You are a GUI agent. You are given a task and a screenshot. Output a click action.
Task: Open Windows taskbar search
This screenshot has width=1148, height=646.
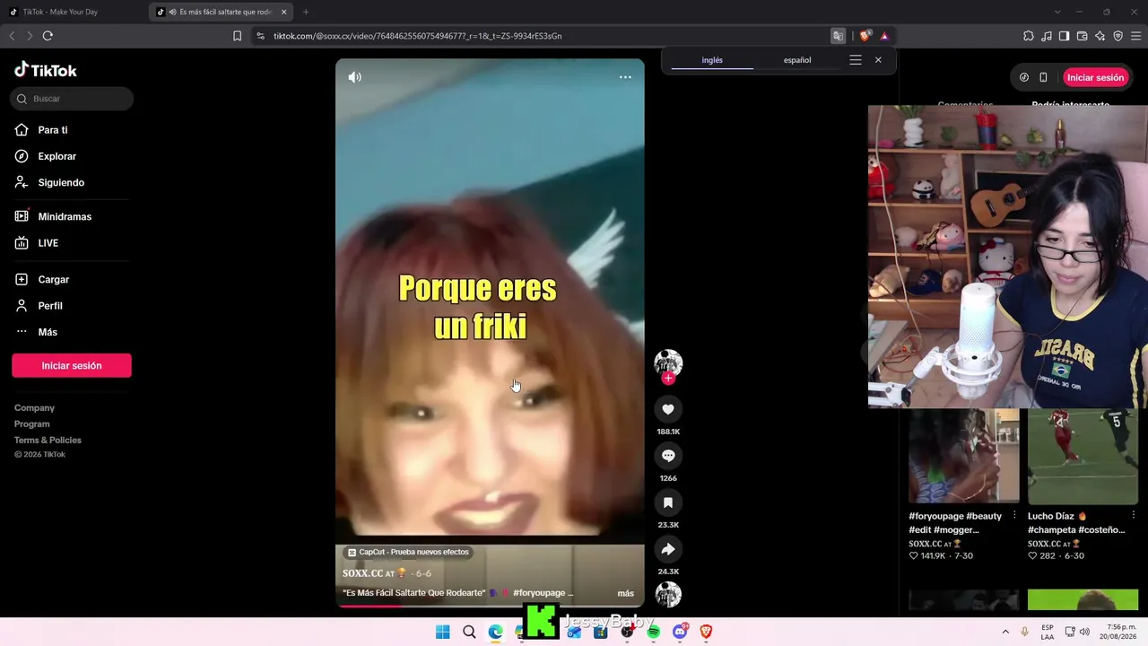(x=469, y=632)
